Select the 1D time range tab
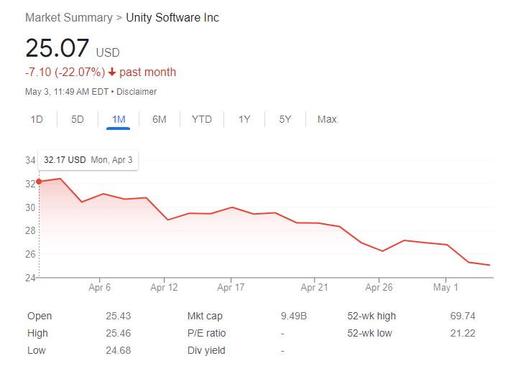The height and width of the screenshot is (366, 526). (x=37, y=119)
